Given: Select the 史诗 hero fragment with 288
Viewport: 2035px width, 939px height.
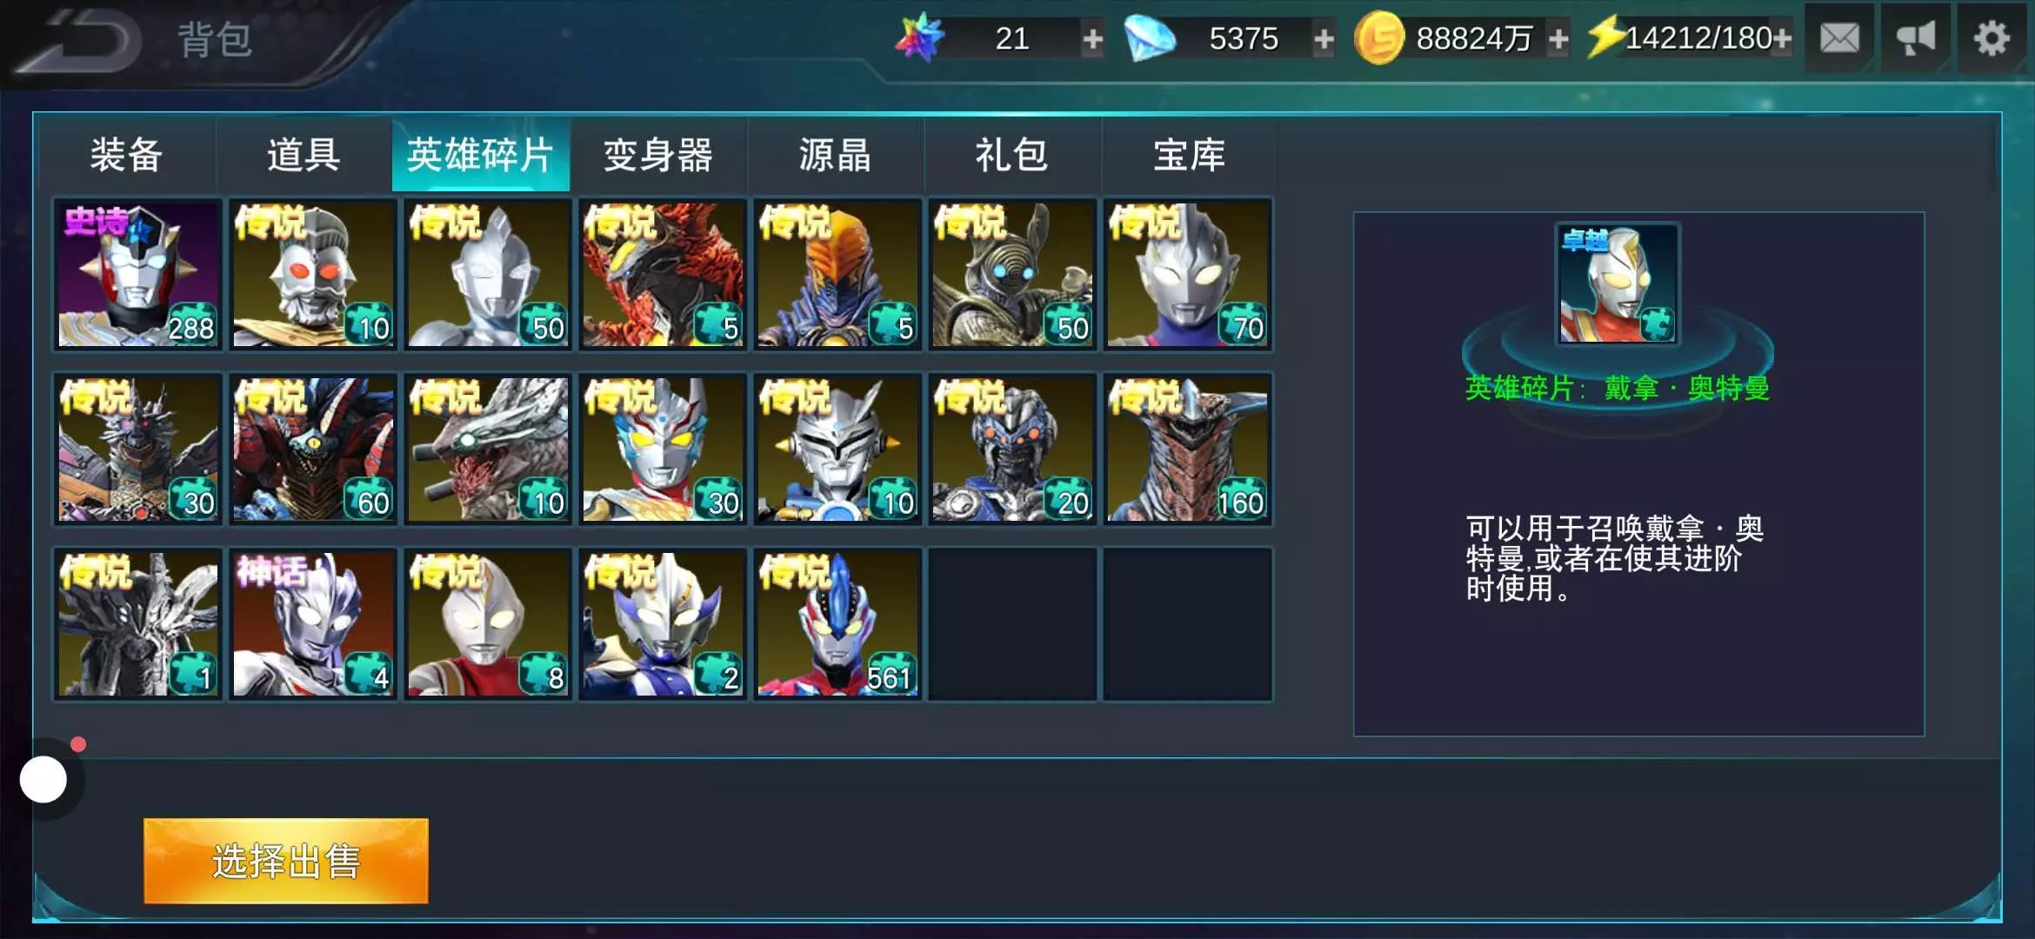Looking at the screenshot, I should 138,275.
